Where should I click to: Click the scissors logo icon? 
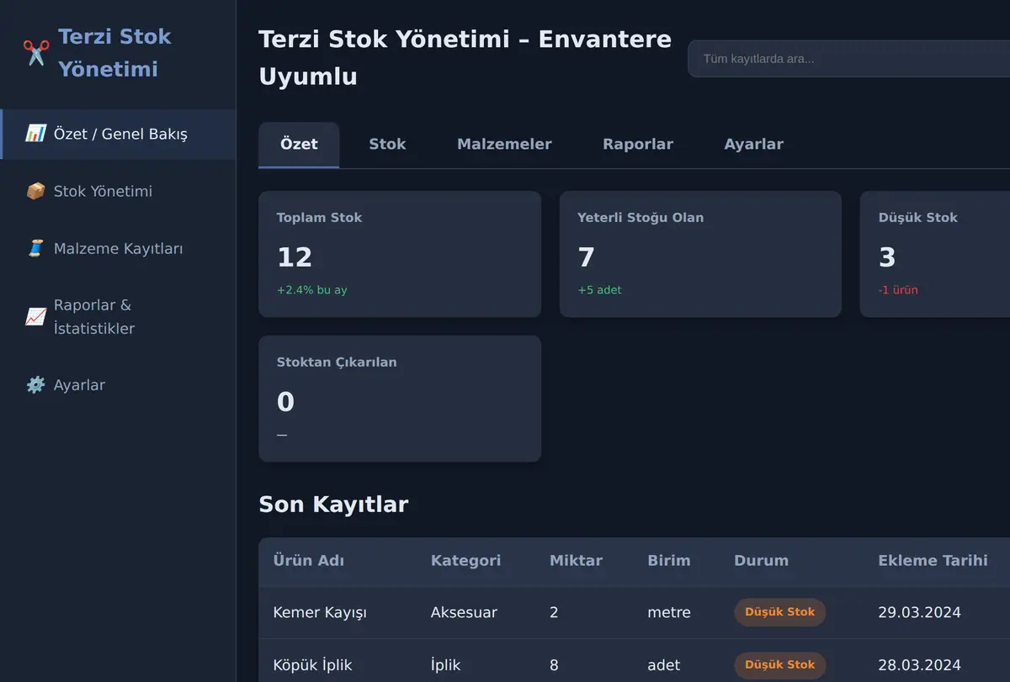[x=36, y=53]
